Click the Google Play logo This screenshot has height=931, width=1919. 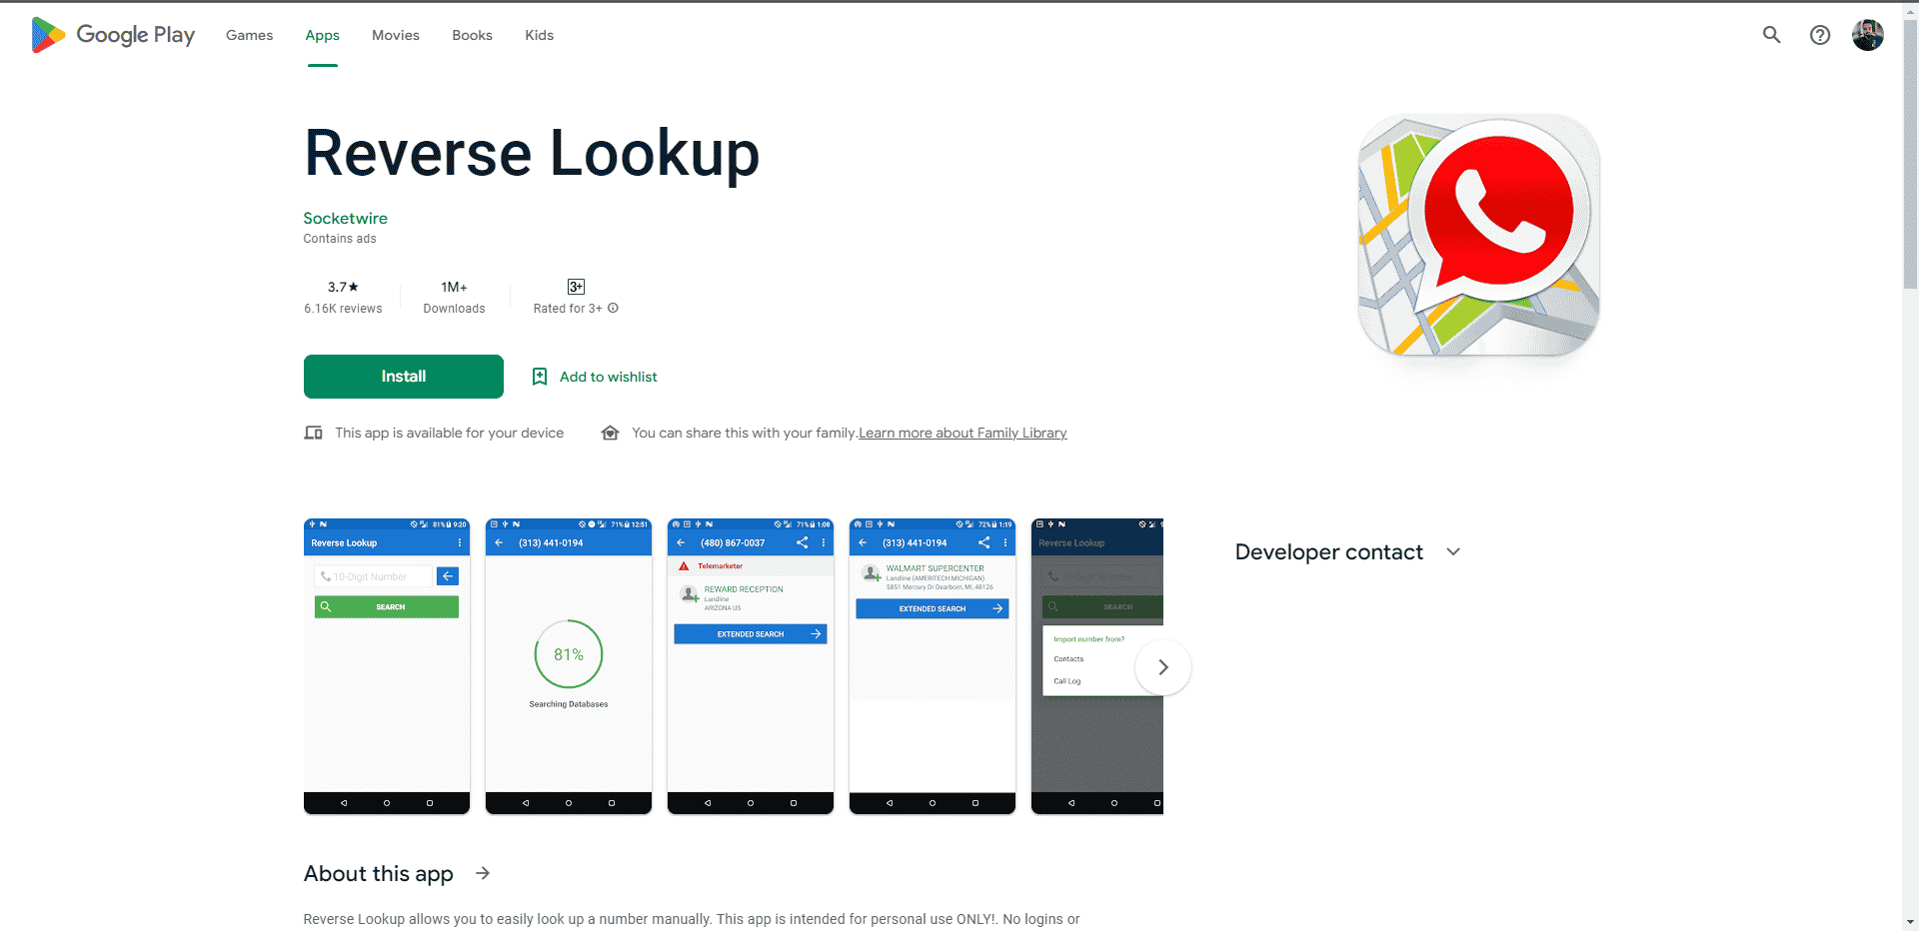coord(113,35)
